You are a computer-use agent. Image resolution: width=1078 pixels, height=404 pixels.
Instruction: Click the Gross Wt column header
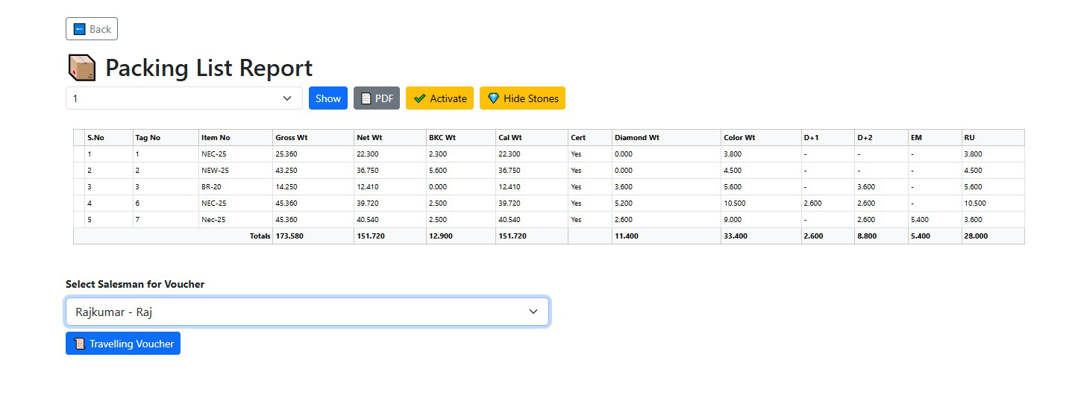(291, 138)
